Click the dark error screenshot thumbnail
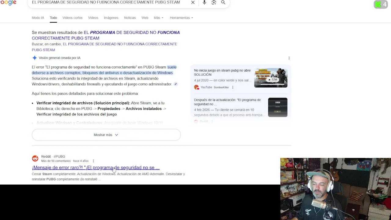The image size is (391, 220). (278, 107)
